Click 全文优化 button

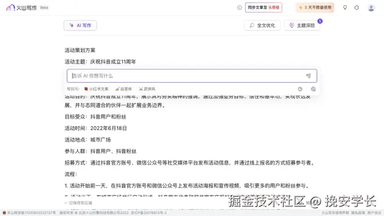pos(262,26)
